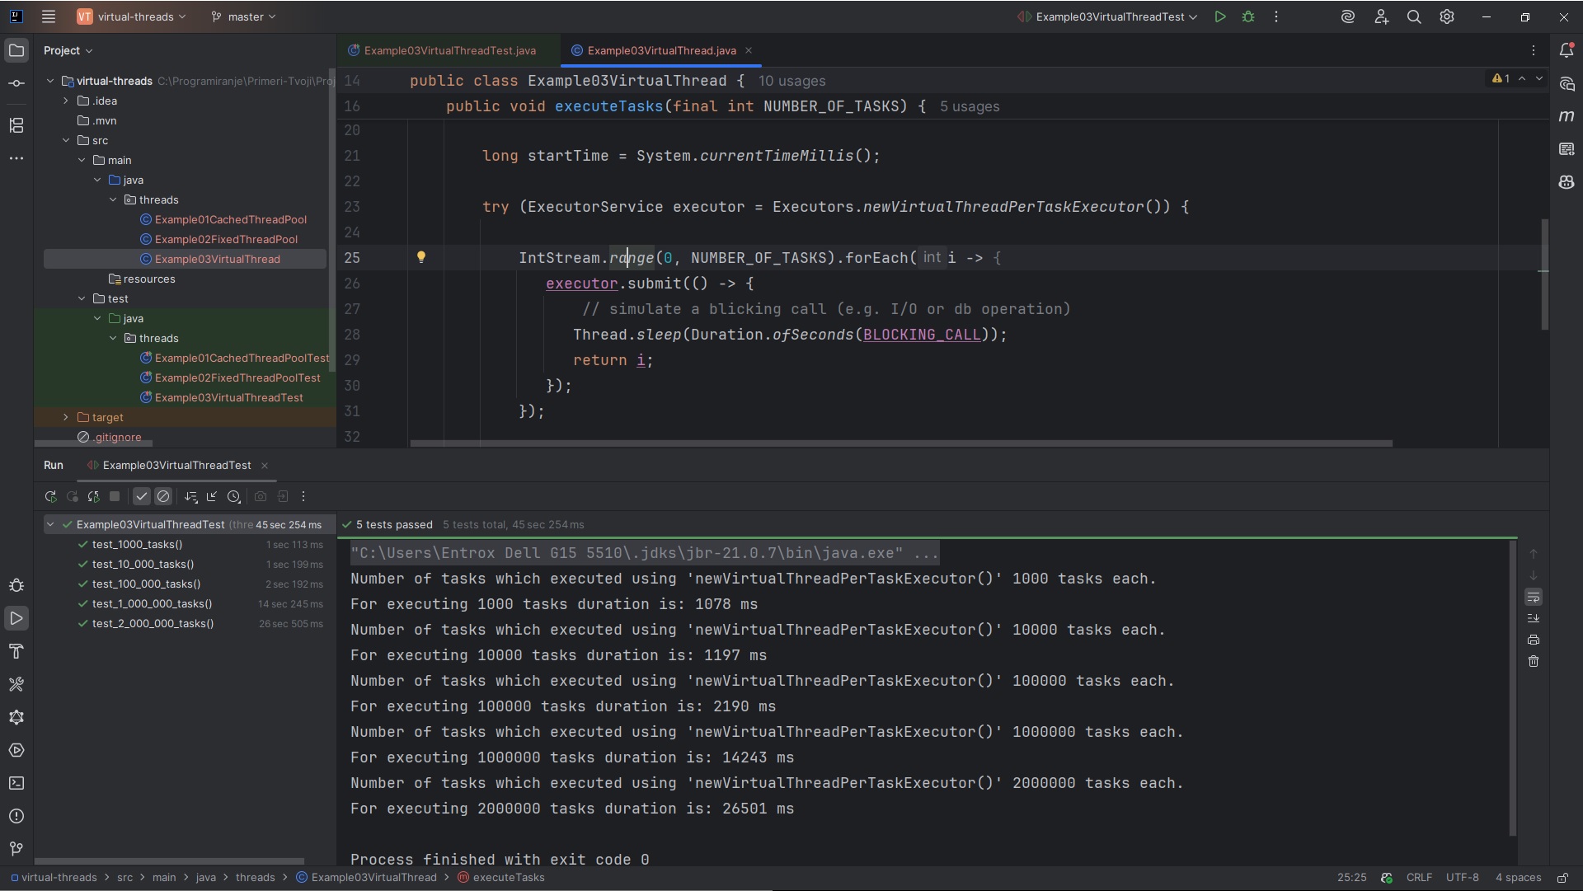Open the Debug tool window
Viewport: 1583px width, 891px height.
(16, 585)
